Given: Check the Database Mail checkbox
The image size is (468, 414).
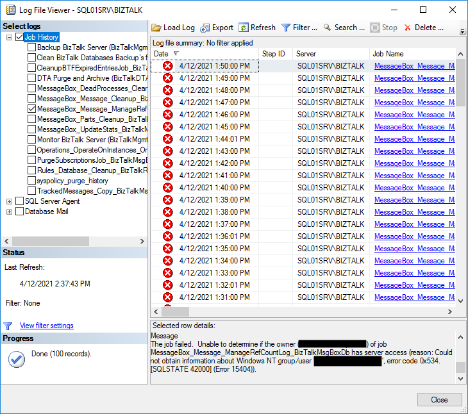Looking at the screenshot, I should pos(19,211).
